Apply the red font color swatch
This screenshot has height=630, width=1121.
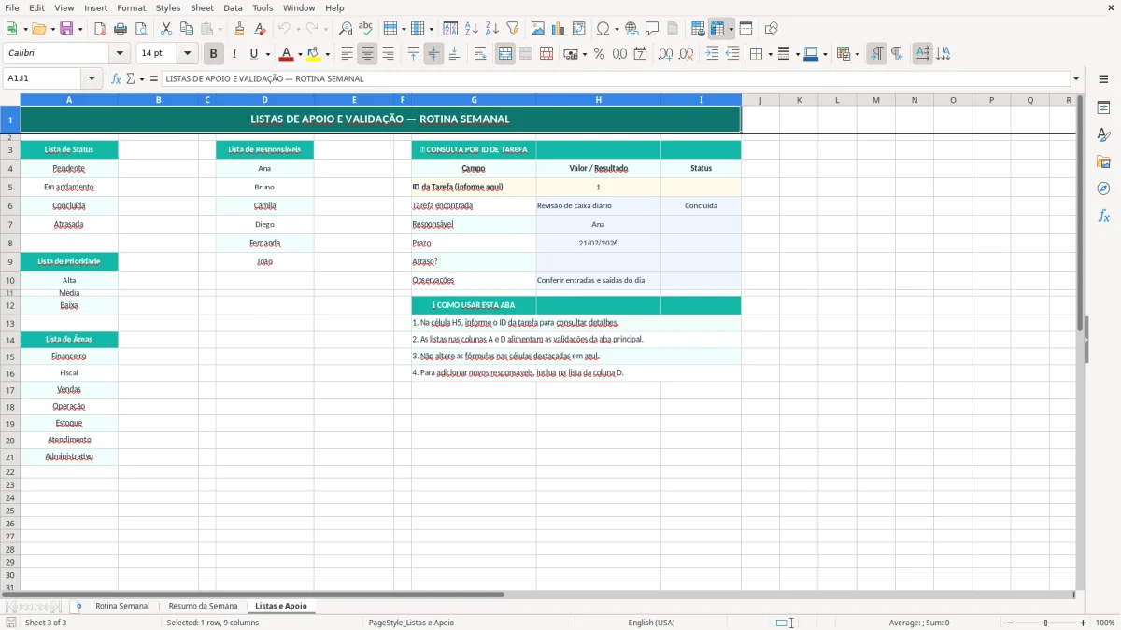[x=287, y=54]
